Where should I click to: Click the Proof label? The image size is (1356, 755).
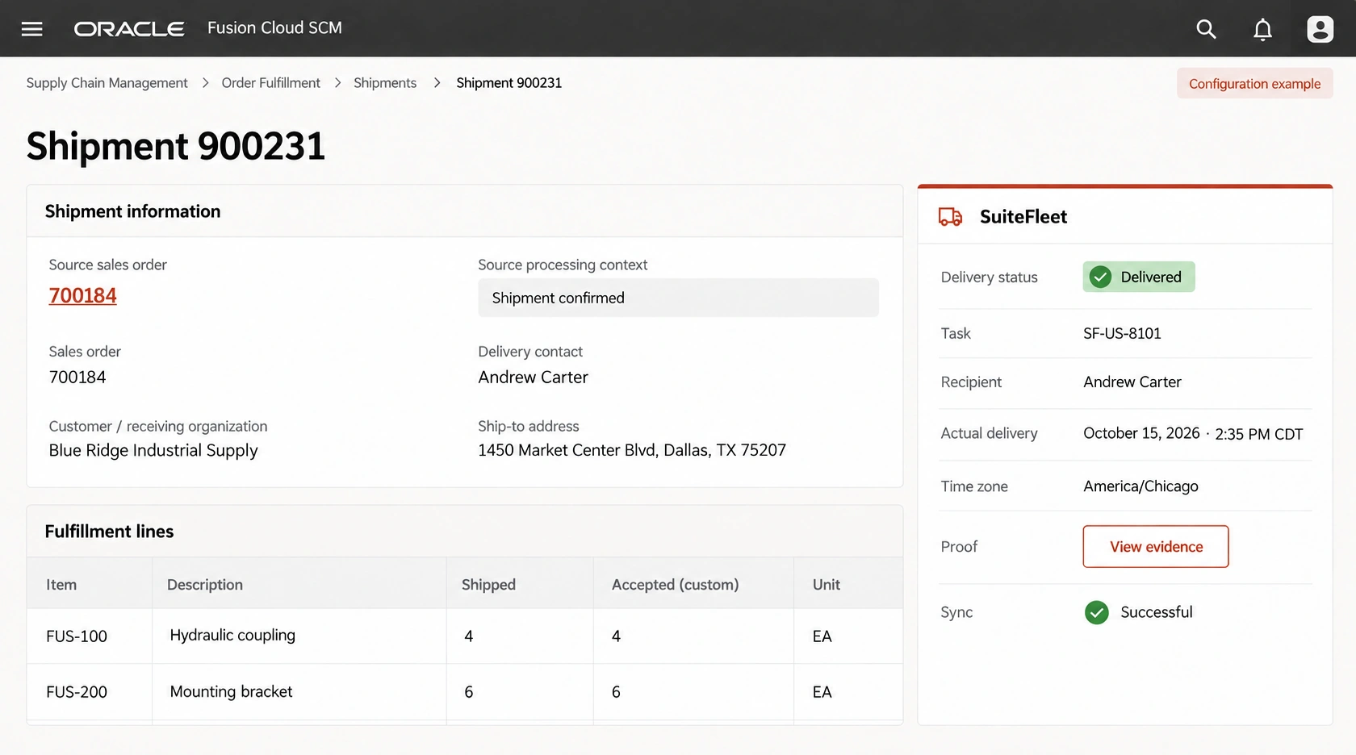coord(959,547)
